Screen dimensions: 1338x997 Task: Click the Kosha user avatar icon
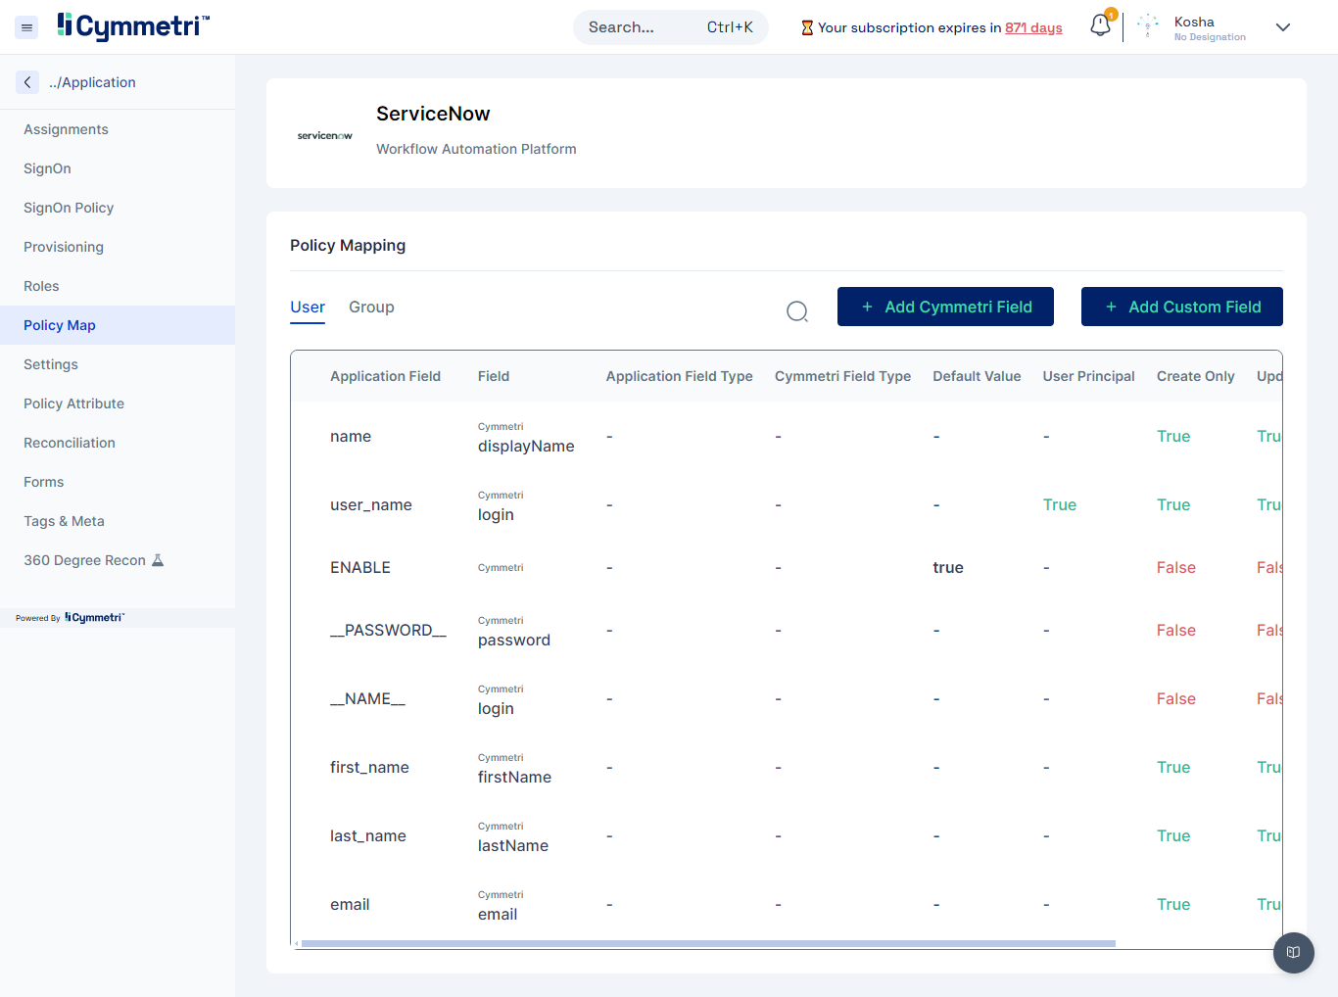1148,27
